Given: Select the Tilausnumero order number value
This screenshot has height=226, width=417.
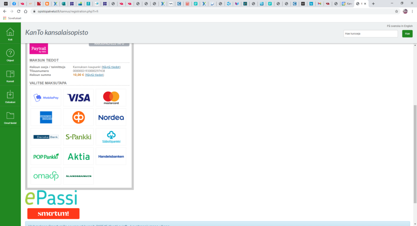Looking at the screenshot, I should point(89,71).
